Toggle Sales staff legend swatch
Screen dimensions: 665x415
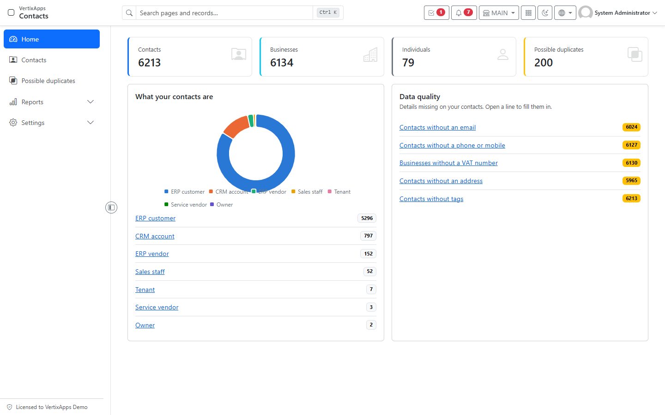coord(293,191)
